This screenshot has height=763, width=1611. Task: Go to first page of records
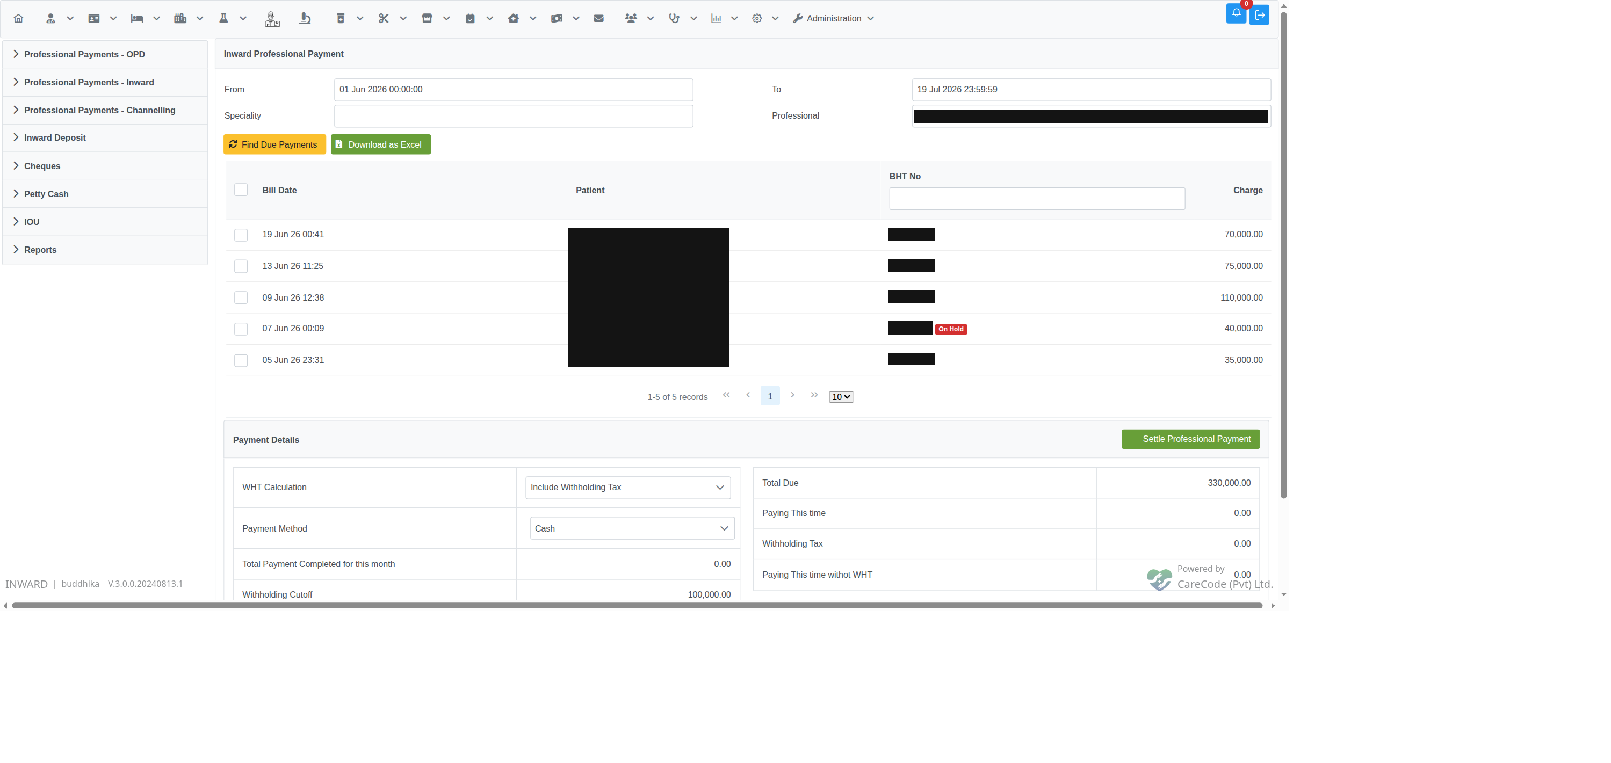[x=726, y=395]
